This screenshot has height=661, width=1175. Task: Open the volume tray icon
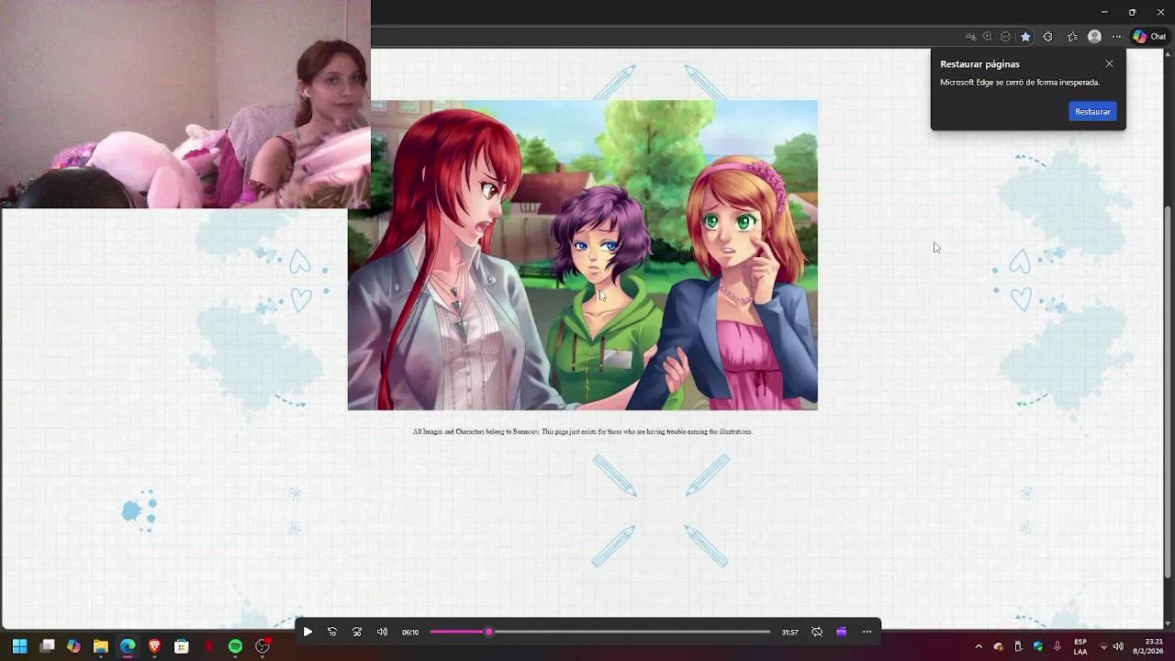pyautogui.click(x=1118, y=646)
